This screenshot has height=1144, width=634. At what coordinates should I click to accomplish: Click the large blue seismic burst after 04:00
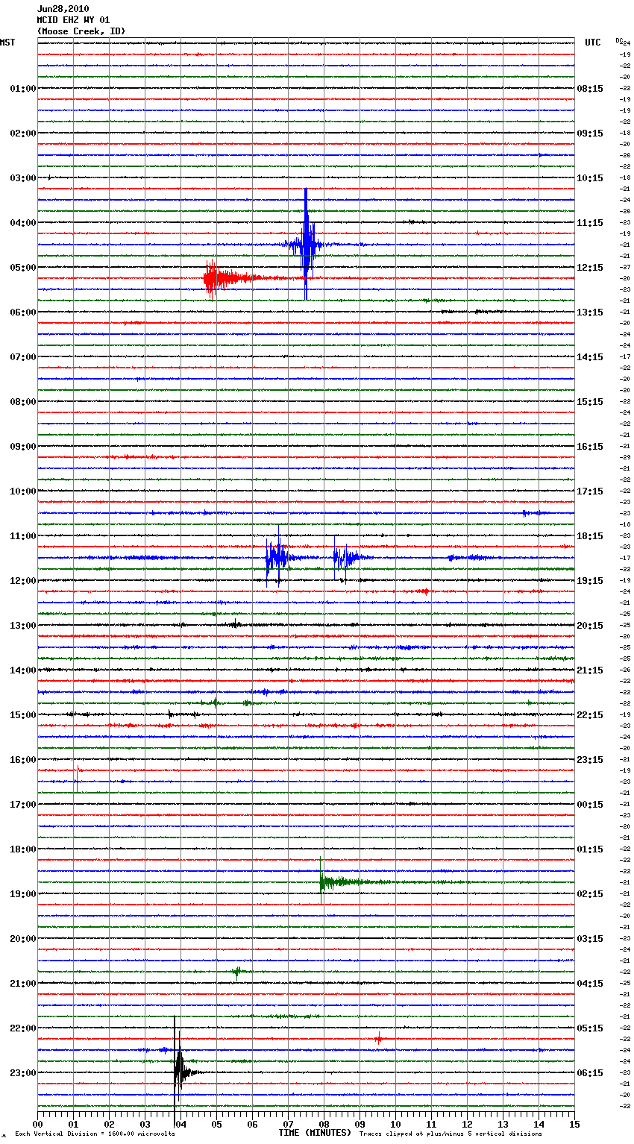(306, 245)
